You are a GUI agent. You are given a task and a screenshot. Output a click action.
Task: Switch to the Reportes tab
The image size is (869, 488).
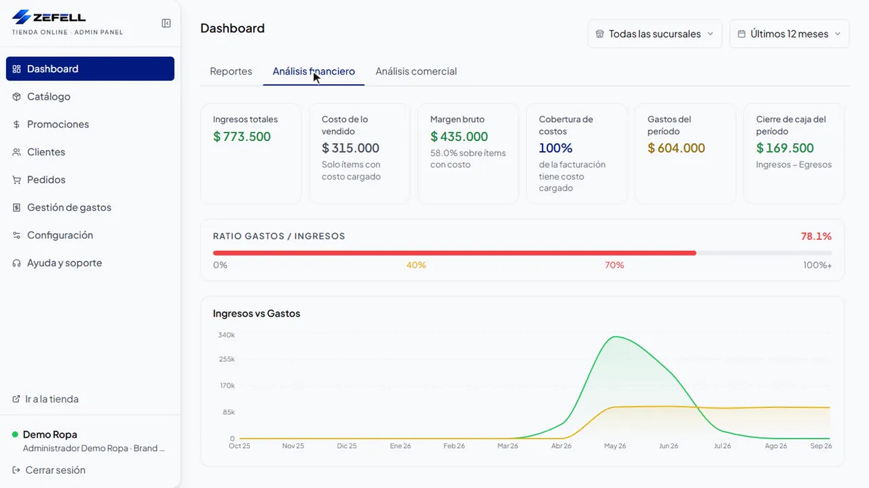click(231, 71)
